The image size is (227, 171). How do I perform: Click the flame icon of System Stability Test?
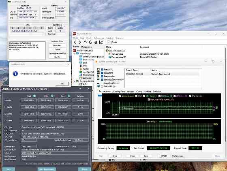tap(96, 62)
